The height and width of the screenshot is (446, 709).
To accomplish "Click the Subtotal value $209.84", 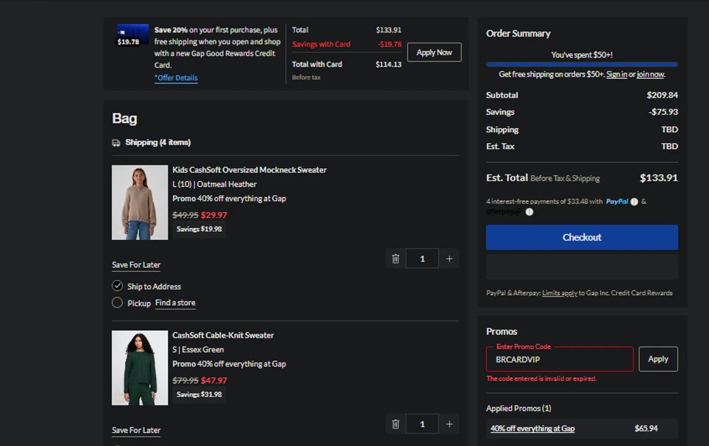I will pos(662,95).
